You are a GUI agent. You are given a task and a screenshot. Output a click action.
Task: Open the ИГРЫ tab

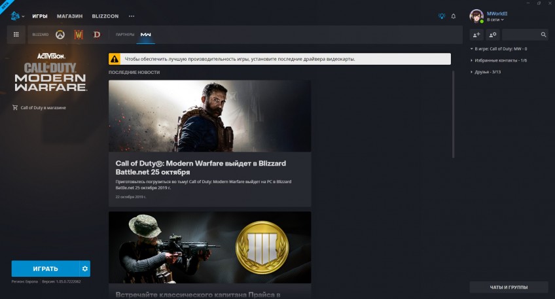click(x=40, y=16)
